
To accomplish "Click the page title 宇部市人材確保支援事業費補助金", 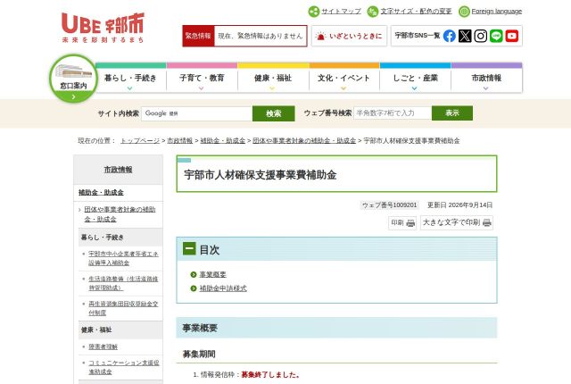I will [x=260, y=175].
